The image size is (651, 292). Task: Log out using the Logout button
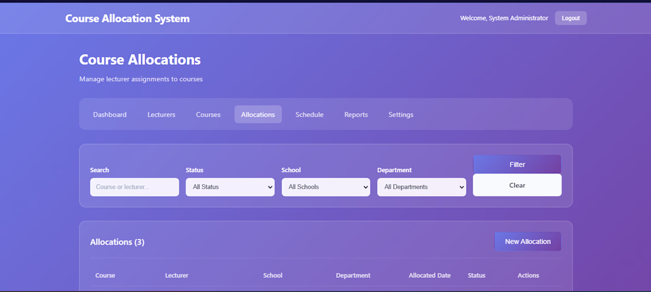pyautogui.click(x=571, y=18)
